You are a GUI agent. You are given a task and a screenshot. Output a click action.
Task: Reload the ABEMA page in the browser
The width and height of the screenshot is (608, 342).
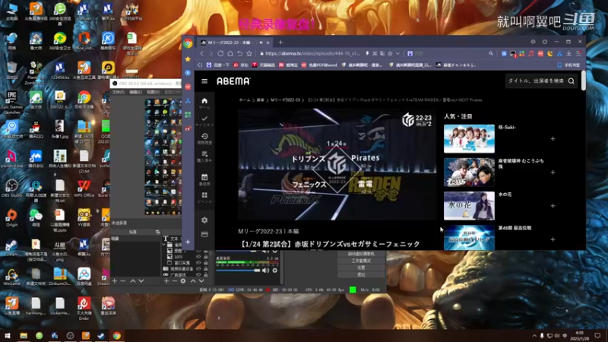click(x=220, y=53)
